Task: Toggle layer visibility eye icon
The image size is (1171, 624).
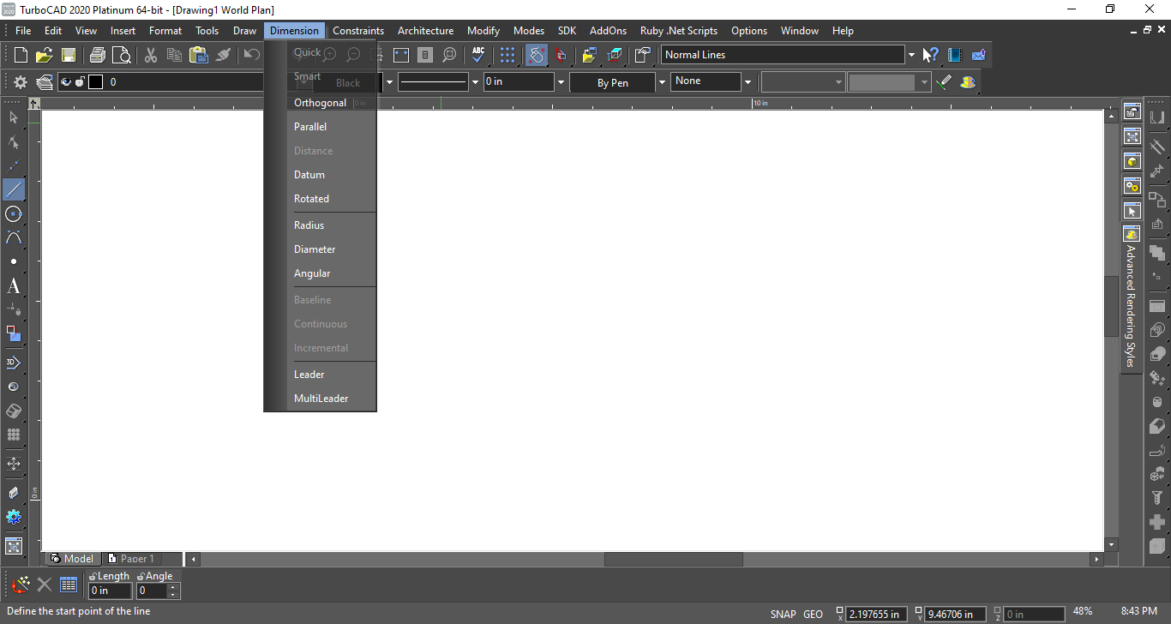Action: tap(66, 82)
